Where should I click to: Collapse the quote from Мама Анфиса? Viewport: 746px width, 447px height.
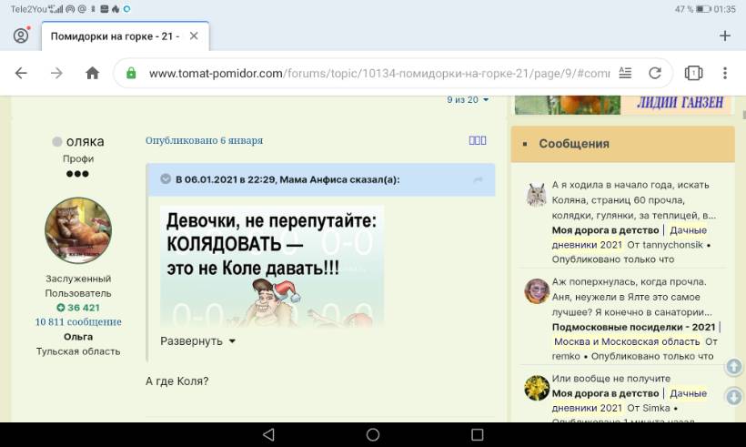point(166,179)
